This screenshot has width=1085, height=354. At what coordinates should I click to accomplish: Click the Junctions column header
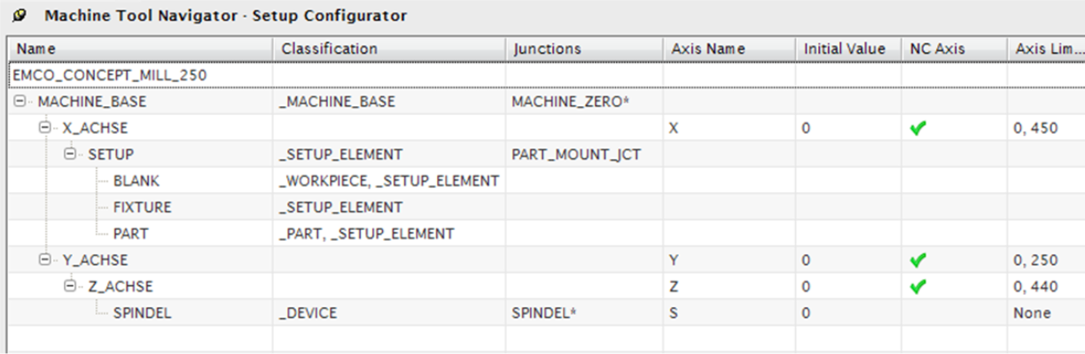pyautogui.click(x=584, y=49)
